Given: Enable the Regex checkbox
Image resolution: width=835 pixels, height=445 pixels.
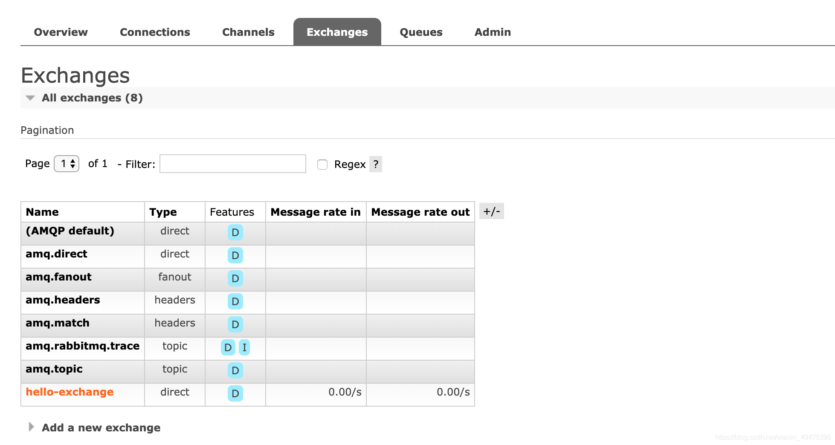Looking at the screenshot, I should click(x=322, y=164).
